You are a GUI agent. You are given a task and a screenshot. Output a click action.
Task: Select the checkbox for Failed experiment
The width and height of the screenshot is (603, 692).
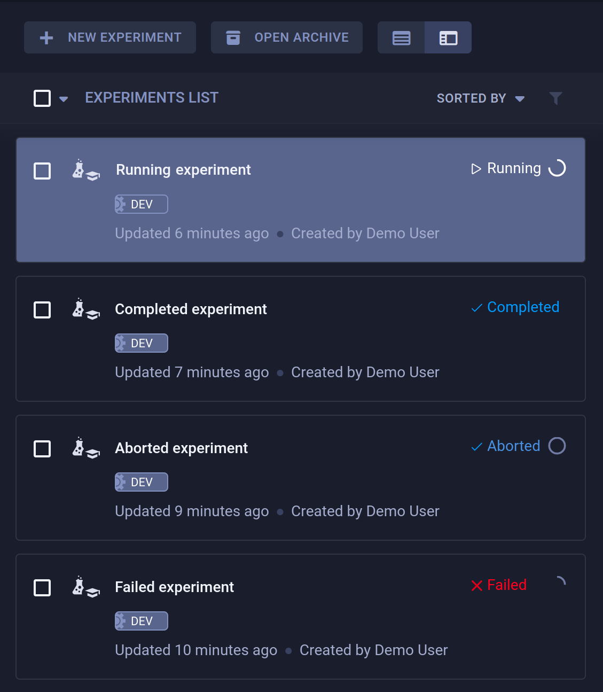point(42,588)
